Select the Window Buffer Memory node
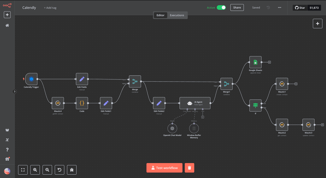Viewport: 326px width, 178px height. pyautogui.click(x=194, y=129)
